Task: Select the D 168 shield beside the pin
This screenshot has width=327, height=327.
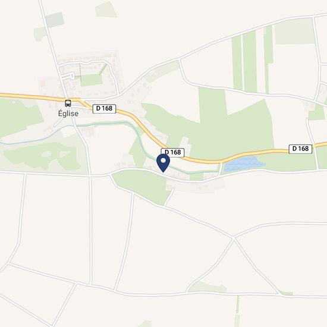Action: [172, 152]
